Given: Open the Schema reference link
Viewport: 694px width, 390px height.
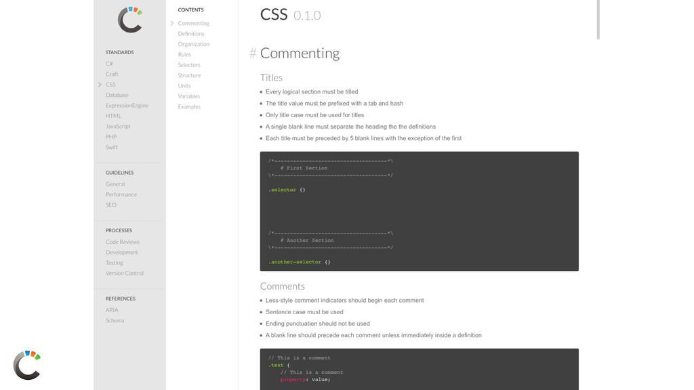Looking at the screenshot, I should click(115, 320).
